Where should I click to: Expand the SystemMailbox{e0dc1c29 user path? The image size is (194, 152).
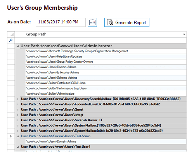coord(17,131)
